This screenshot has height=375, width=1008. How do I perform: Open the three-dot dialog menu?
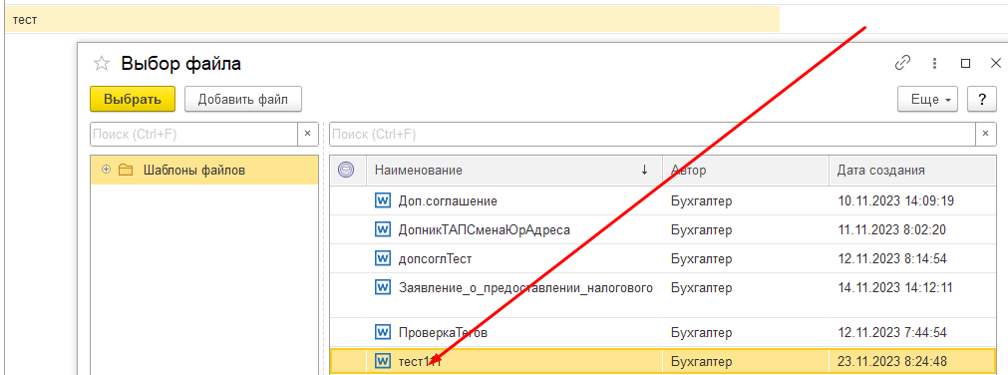[935, 63]
